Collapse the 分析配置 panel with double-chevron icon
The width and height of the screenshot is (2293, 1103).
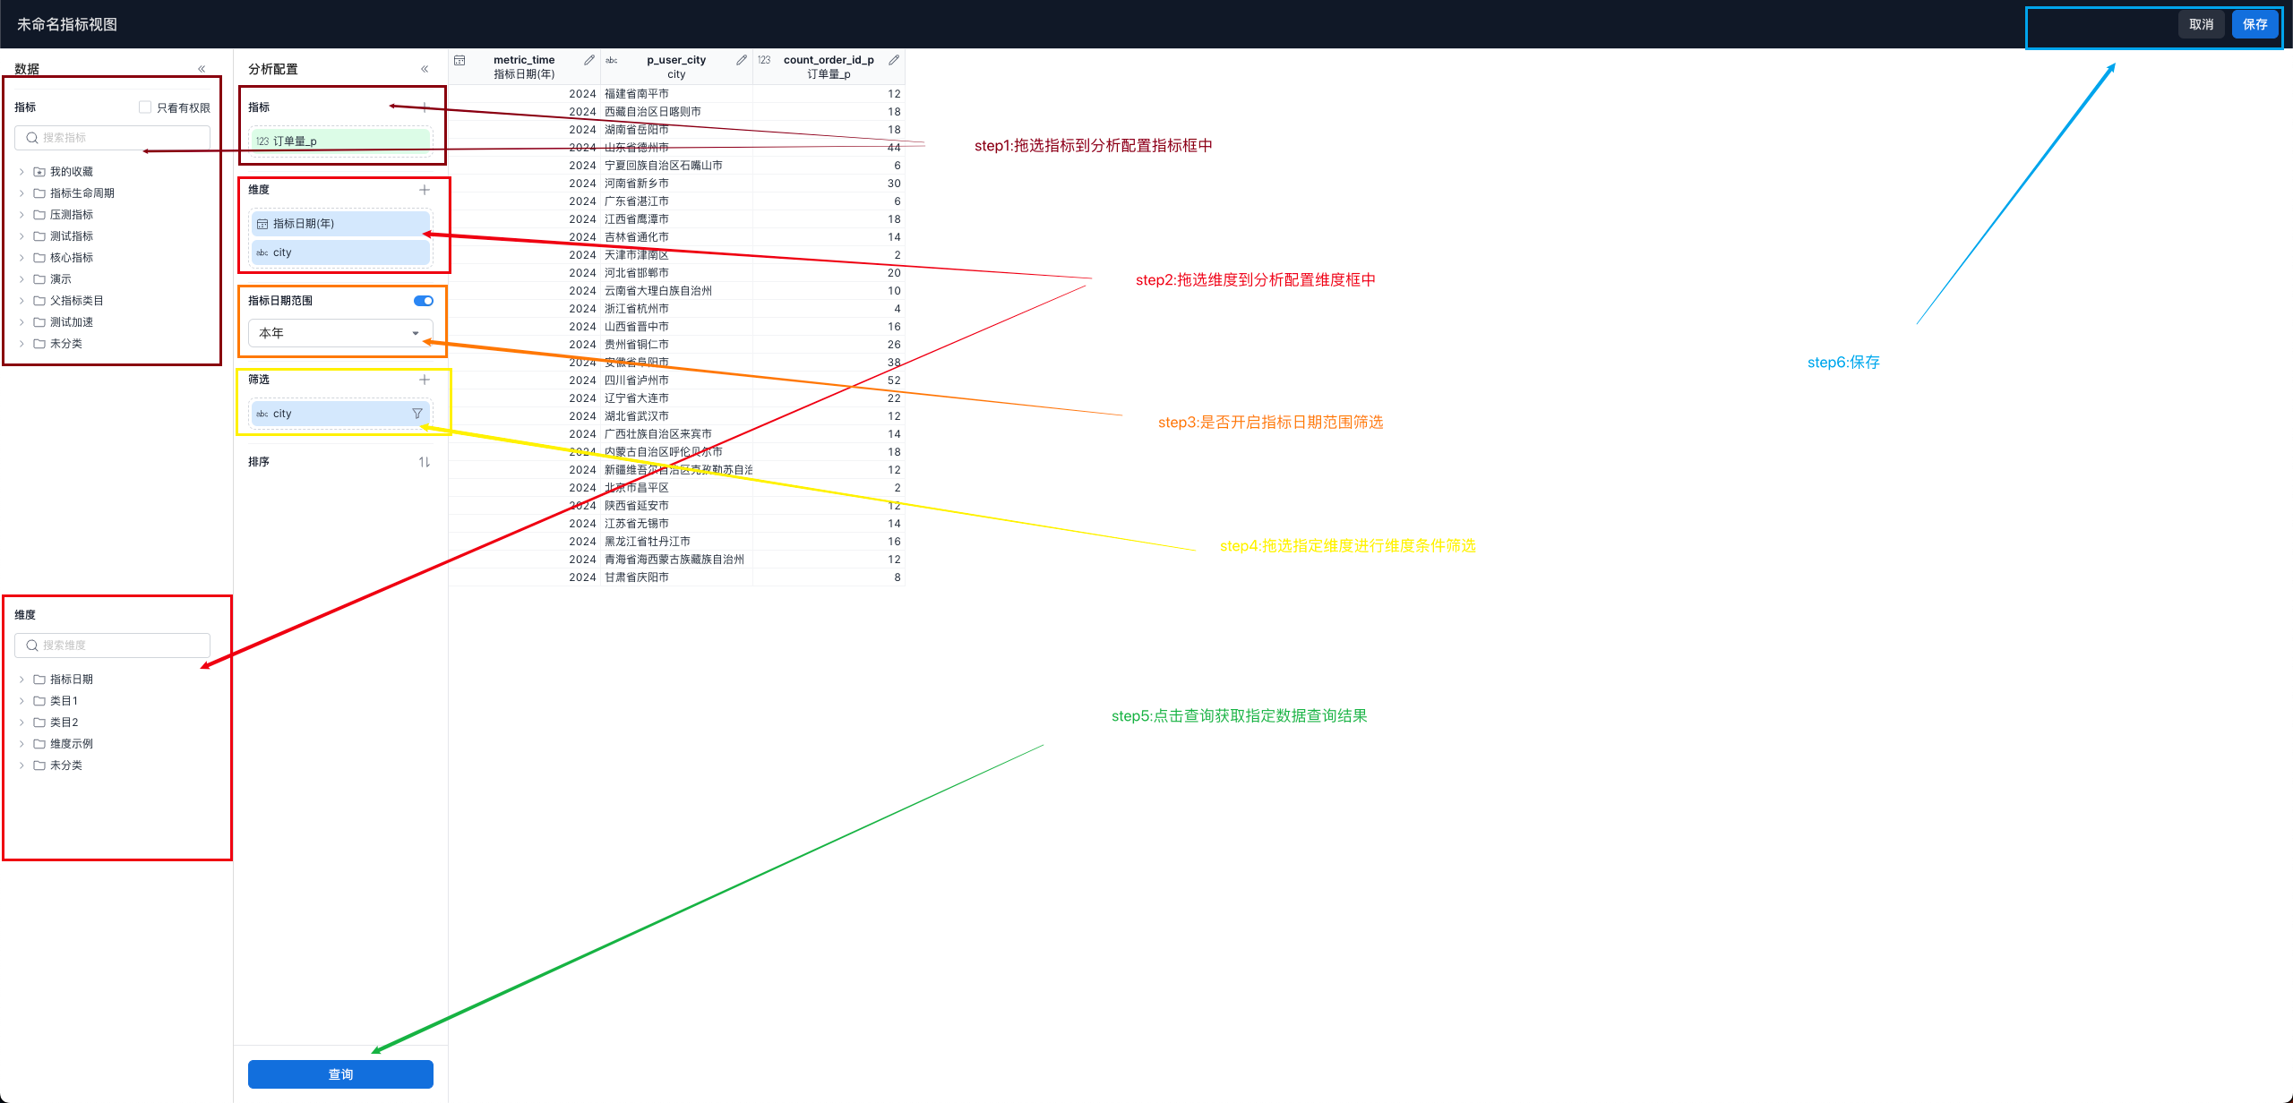coord(425,69)
